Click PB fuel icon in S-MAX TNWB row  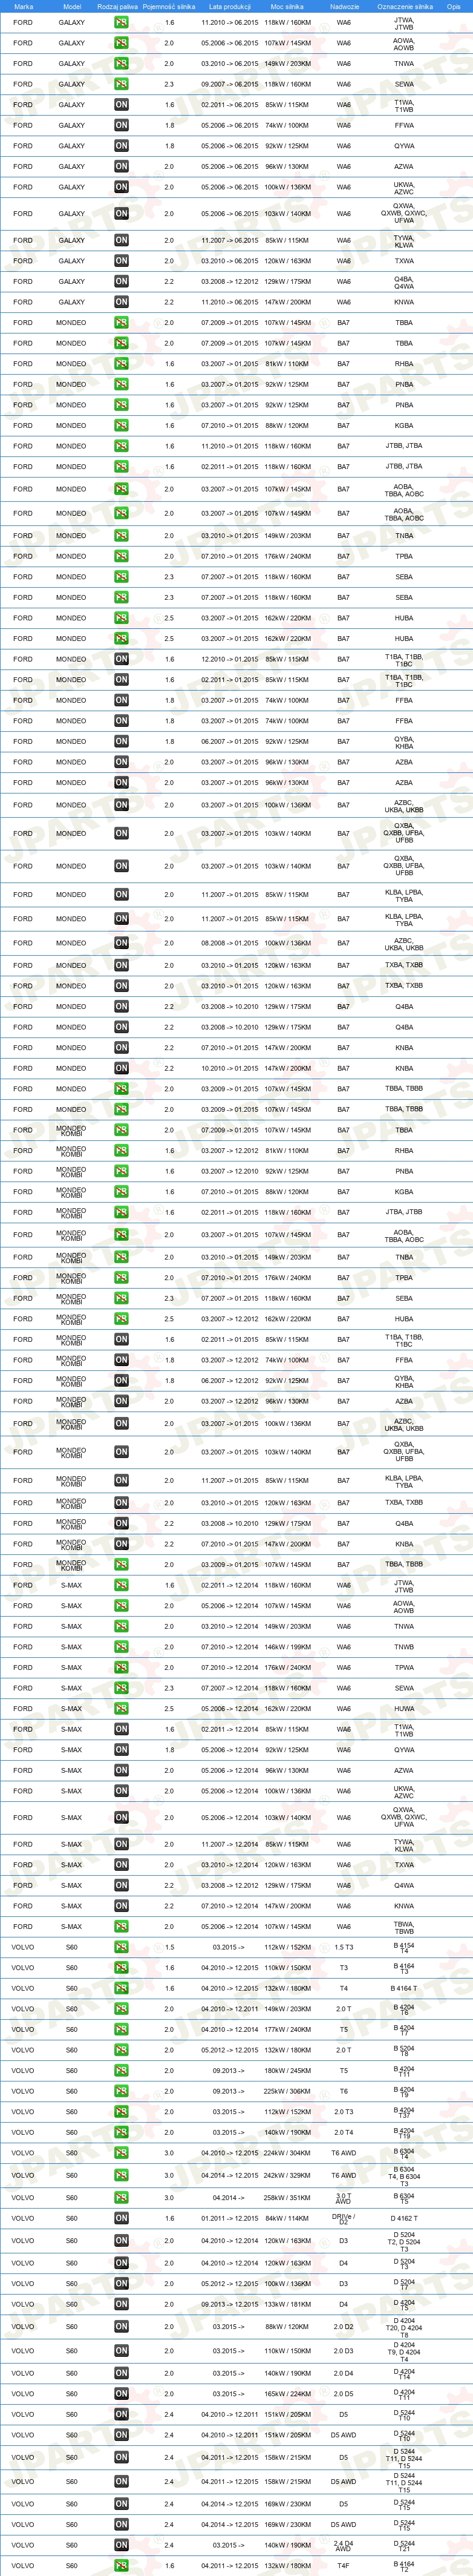(121, 1646)
